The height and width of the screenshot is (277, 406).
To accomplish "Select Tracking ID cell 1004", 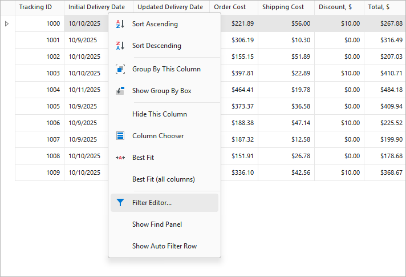I will point(39,90).
